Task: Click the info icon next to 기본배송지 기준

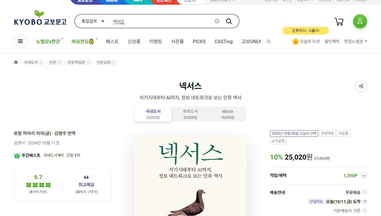Action: pos(365,210)
